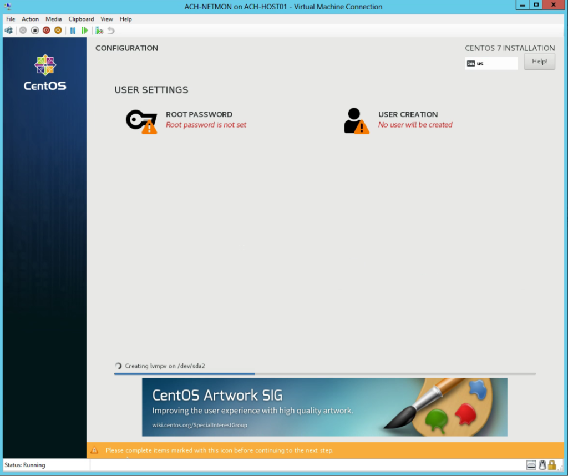Minimize the Virtual Machine Connection window
This screenshot has height=476, width=568.
pyautogui.click(x=523, y=5)
